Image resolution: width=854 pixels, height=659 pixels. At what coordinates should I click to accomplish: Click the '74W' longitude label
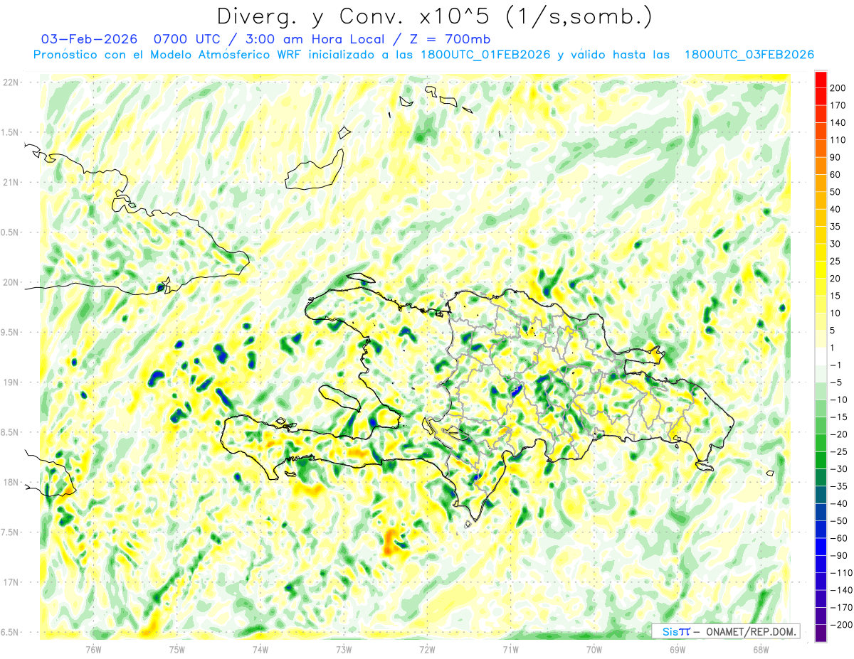[x=260, y=649]
